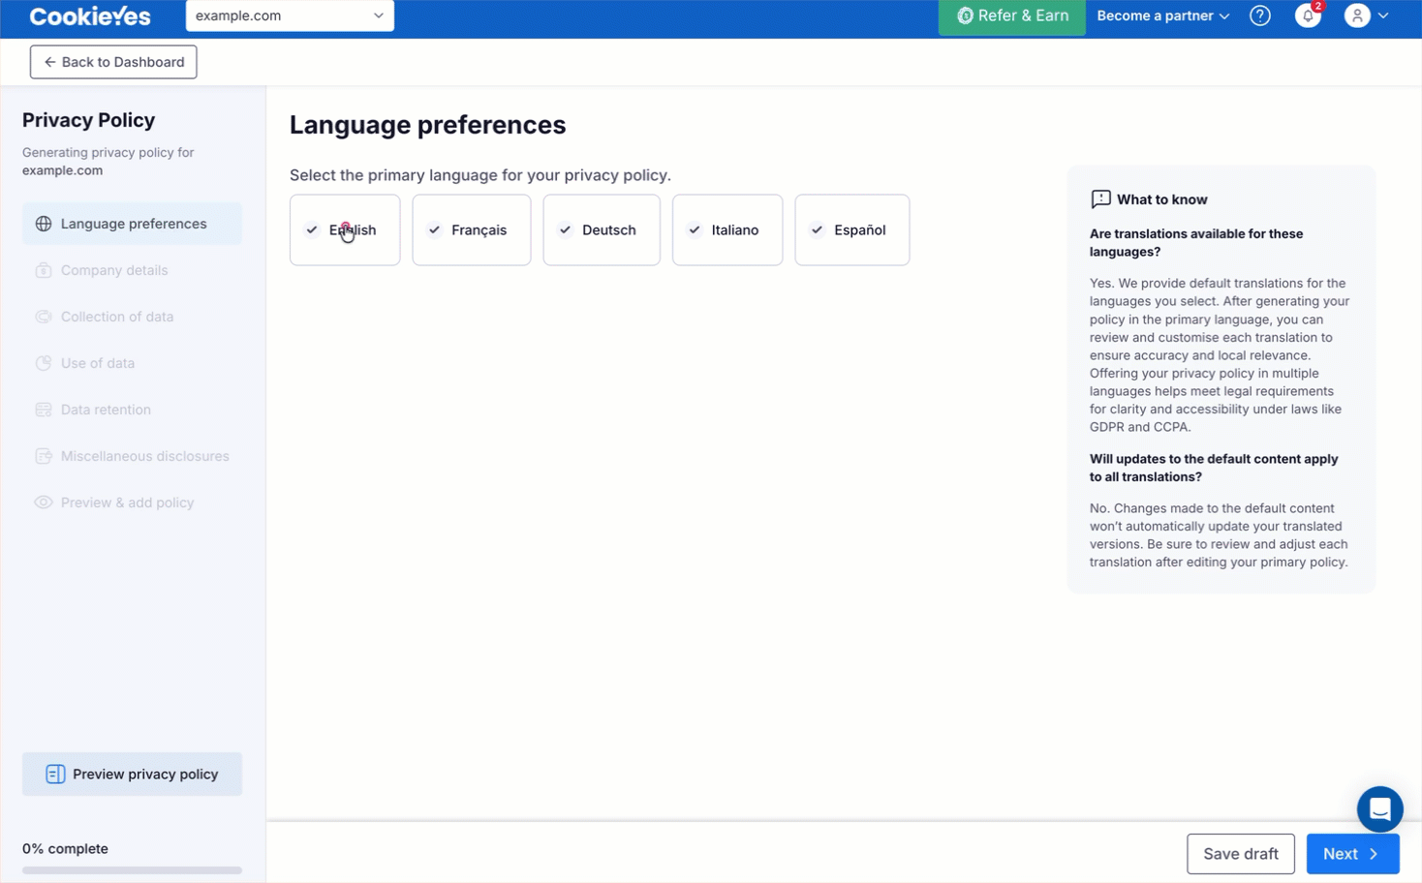1422x883 pixels.
Task: Open the chat support bubble
Action: 1380,809
